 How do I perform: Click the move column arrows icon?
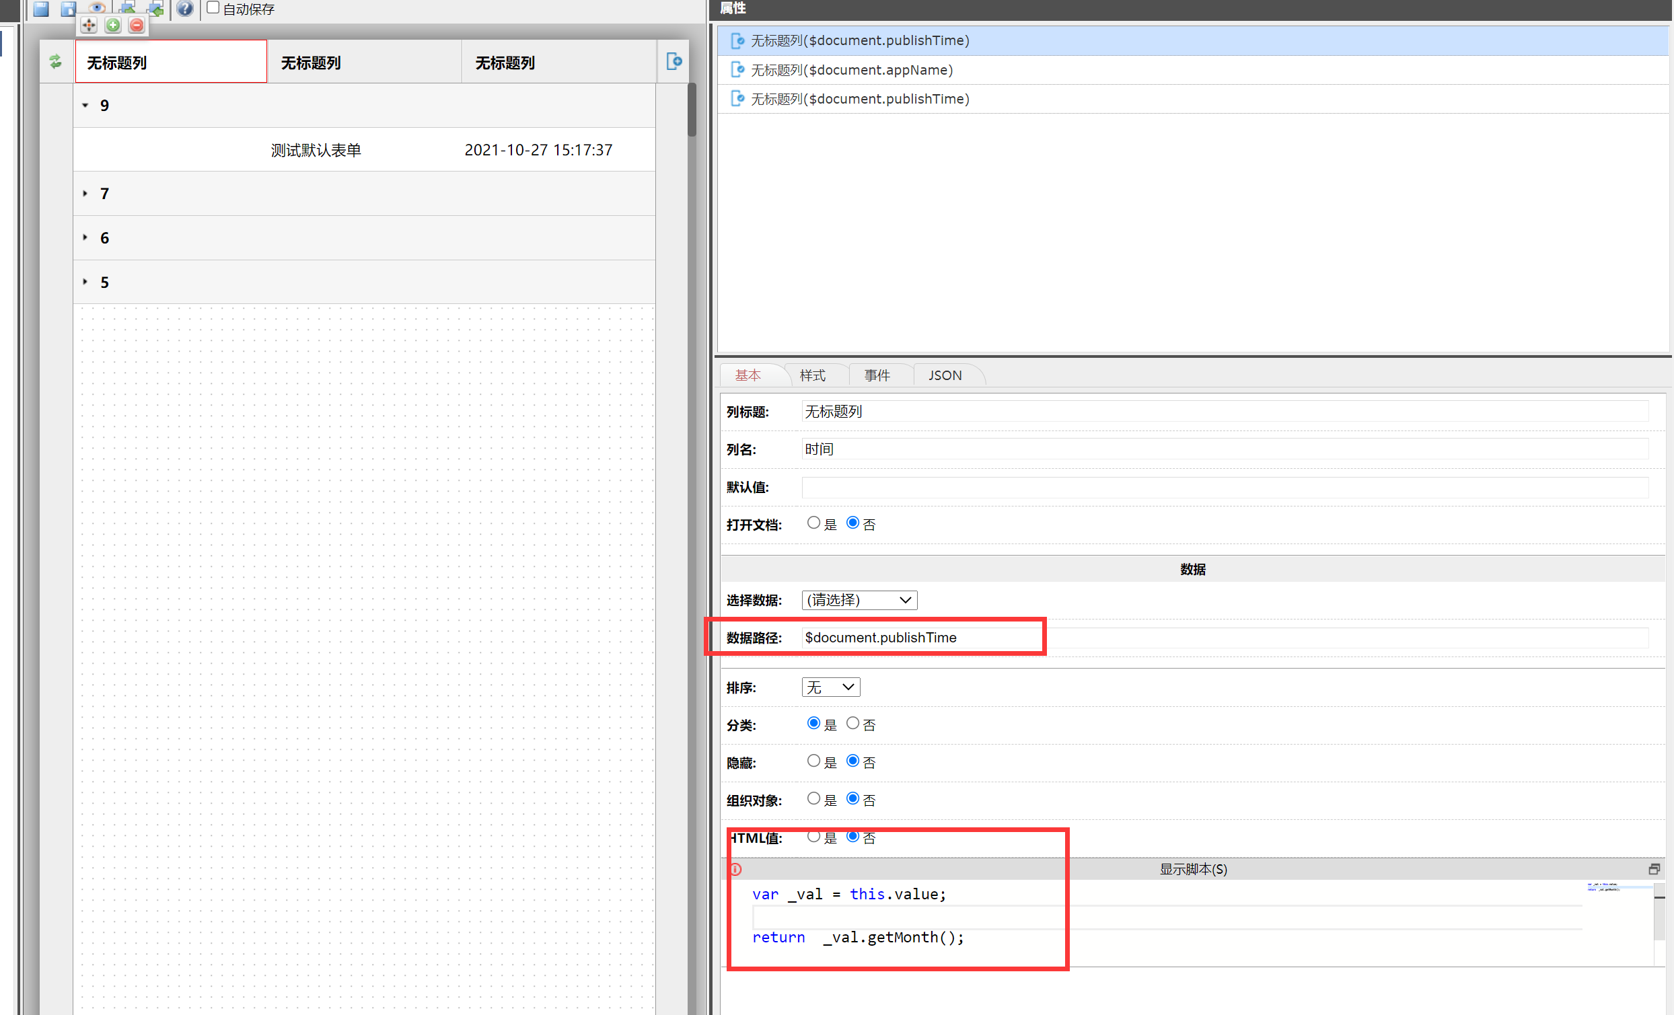coord(89,26)
